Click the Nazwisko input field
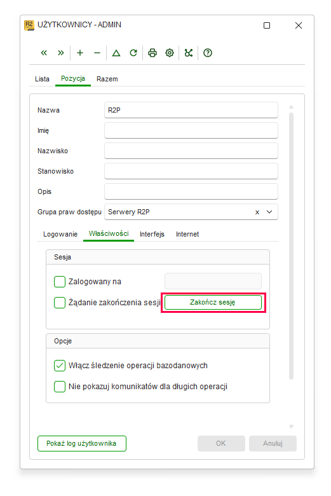Viewport: 331px width, 496px height. [191, 151]
